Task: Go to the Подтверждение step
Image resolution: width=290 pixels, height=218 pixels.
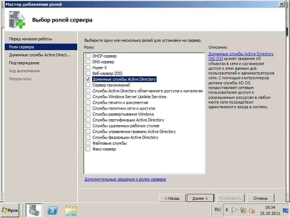Action: pos(24,63)
